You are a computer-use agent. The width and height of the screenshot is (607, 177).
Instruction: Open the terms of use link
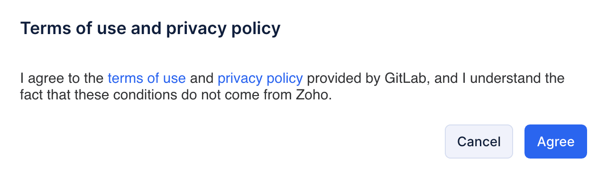(147, 78)
